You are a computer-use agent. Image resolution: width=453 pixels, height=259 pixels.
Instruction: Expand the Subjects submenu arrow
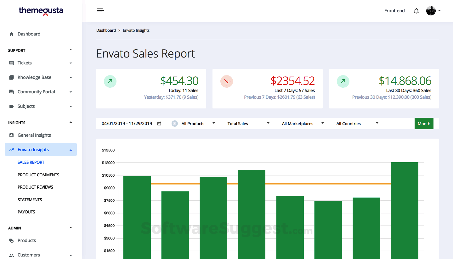tap(71, 107)
